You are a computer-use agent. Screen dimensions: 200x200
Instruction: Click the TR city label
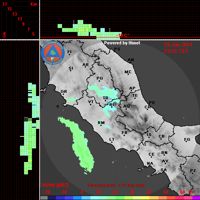pyautogui.click(x=106, y=98)
